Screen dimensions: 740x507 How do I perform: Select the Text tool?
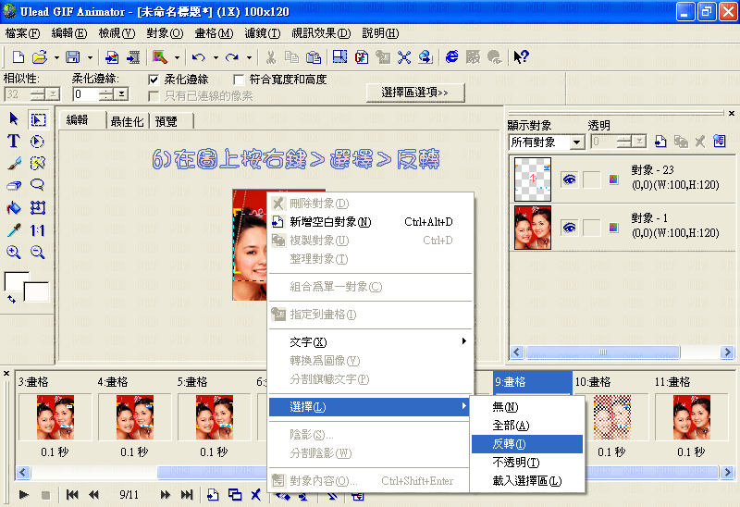[13, 142]
